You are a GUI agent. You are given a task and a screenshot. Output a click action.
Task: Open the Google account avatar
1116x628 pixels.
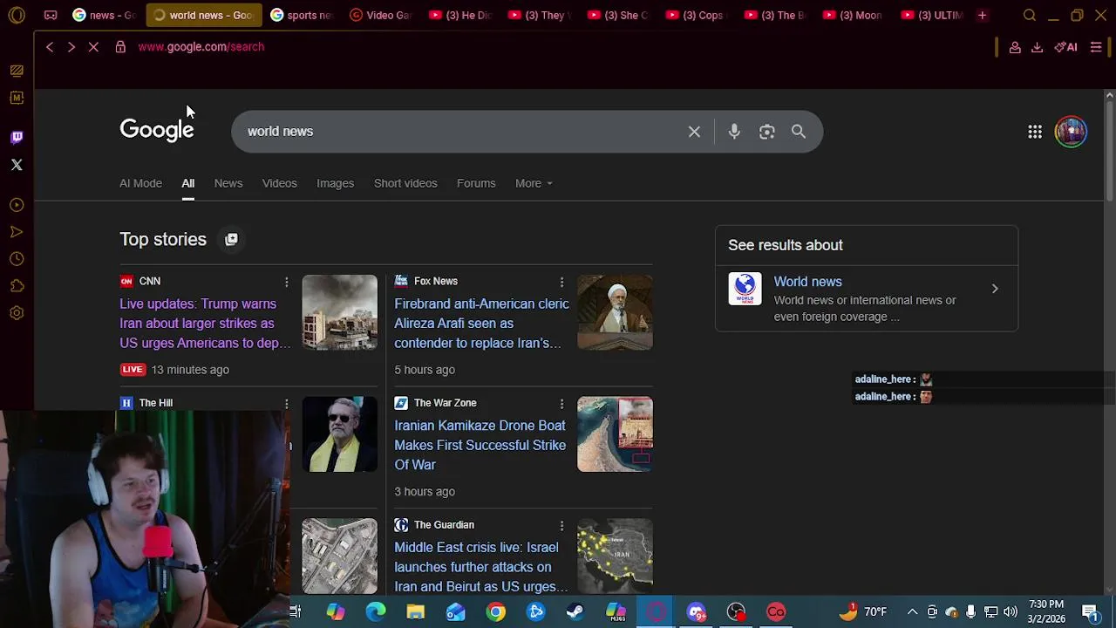1071,132
